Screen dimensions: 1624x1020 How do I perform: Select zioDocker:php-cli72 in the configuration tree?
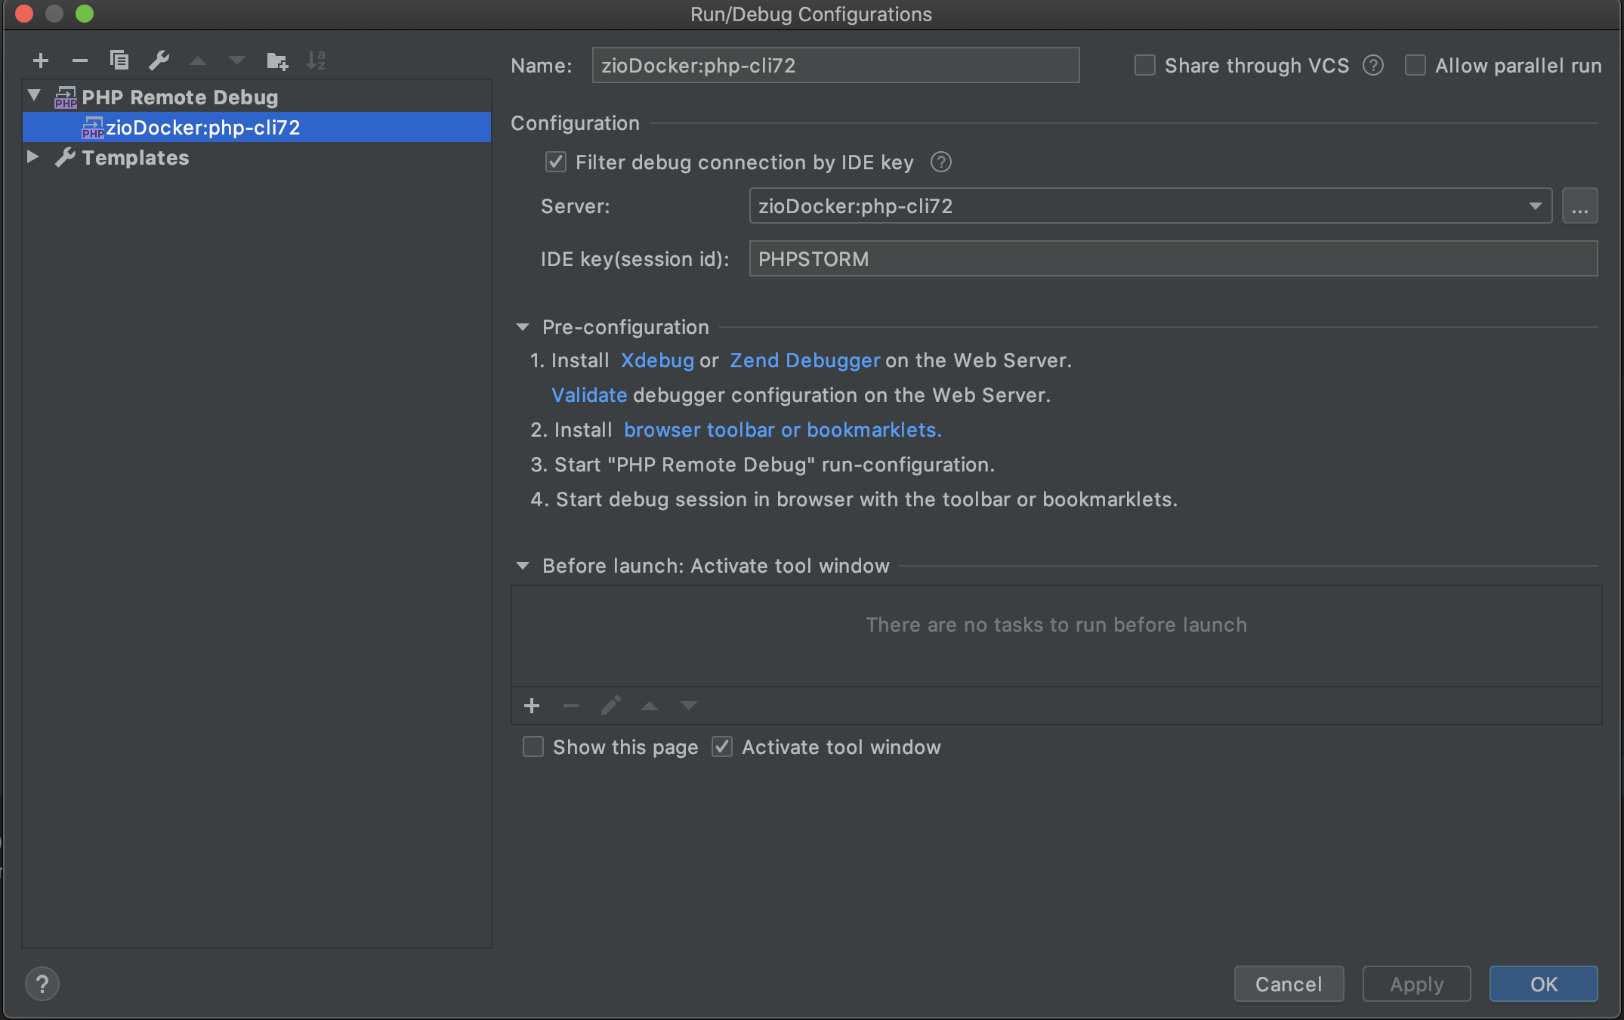pos(202,127)
